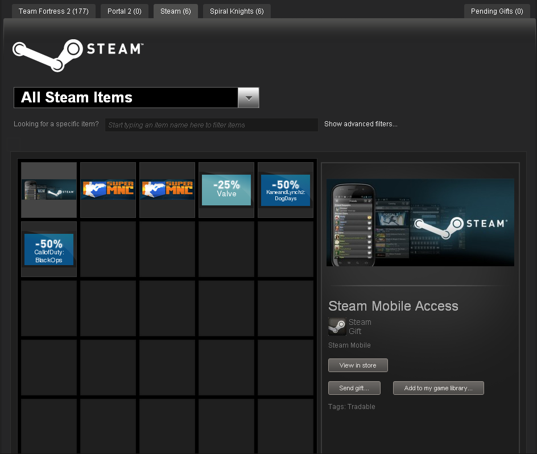Viewport: 537px width, 454px height.
Task: Show advanced filters
Action: coord(361,123)
